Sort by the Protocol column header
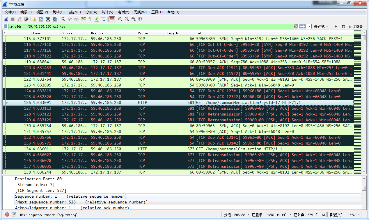 [x=152, y=33]
